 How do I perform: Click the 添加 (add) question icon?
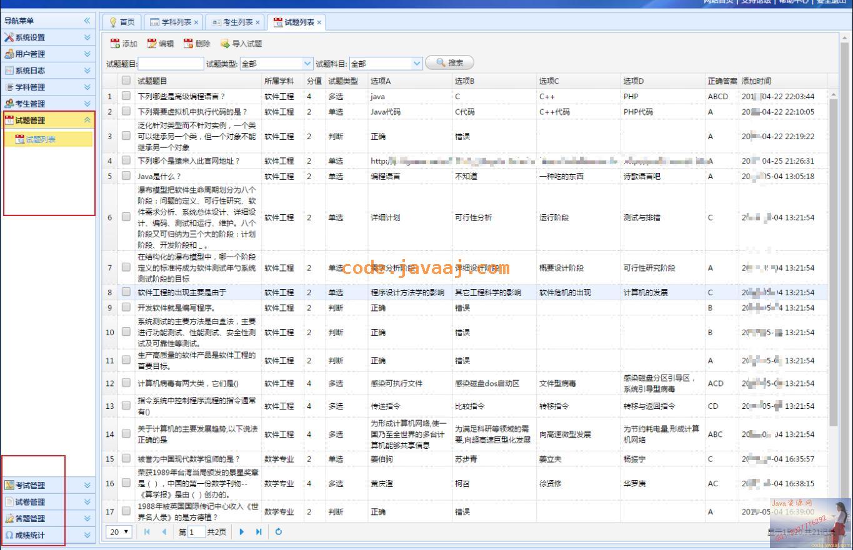115,44
